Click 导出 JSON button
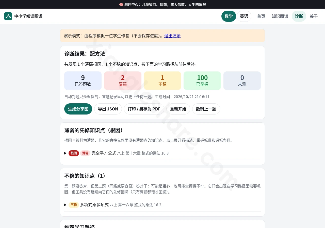 (108, 109)
